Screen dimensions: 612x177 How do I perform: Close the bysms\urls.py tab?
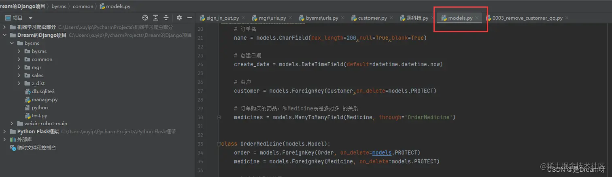342,18
